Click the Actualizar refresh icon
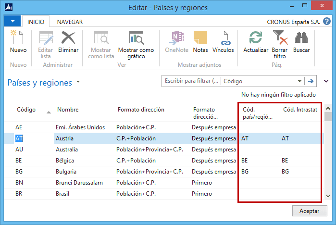The width and height of the screenshot is (336, 225). point(255,37)
